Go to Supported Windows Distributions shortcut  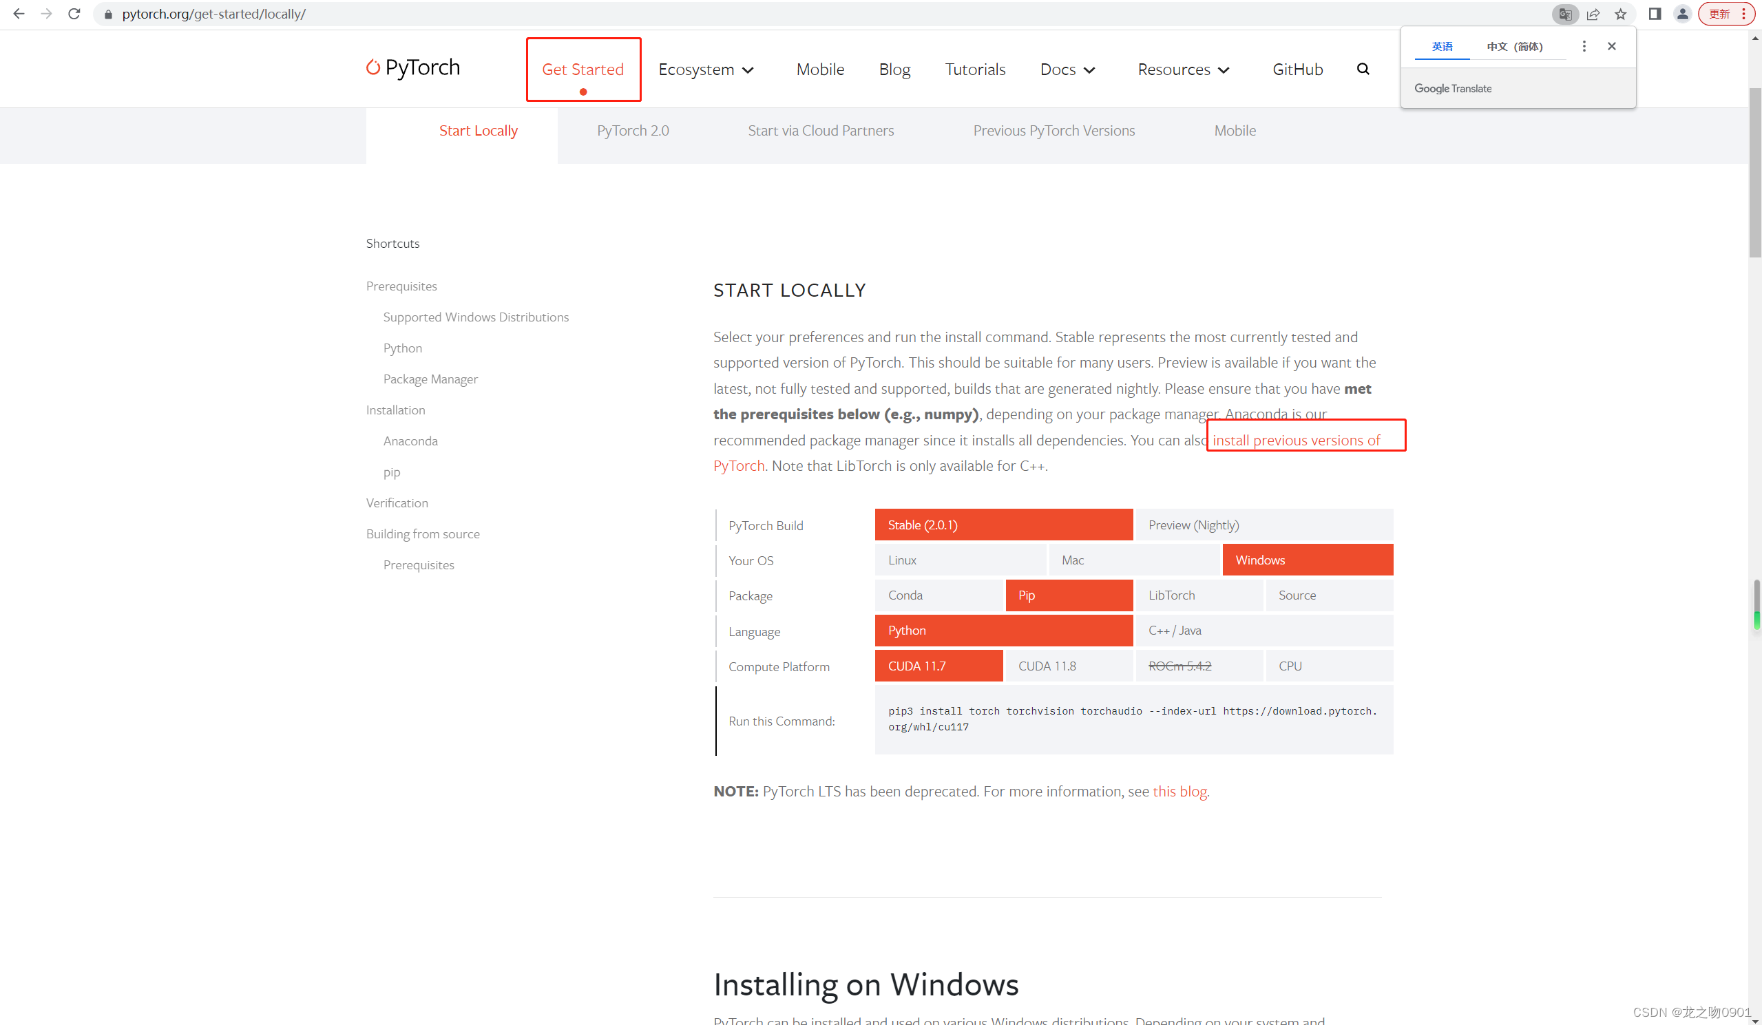[x=476, y=317]
